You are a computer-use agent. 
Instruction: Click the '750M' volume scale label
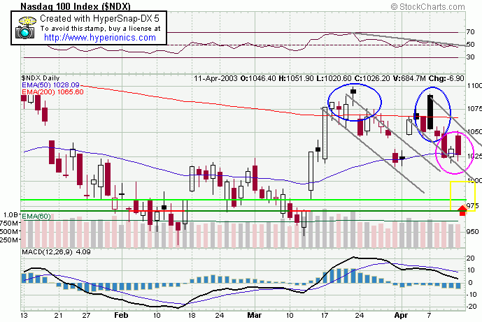pyautogui.click(x=9, y=223)
